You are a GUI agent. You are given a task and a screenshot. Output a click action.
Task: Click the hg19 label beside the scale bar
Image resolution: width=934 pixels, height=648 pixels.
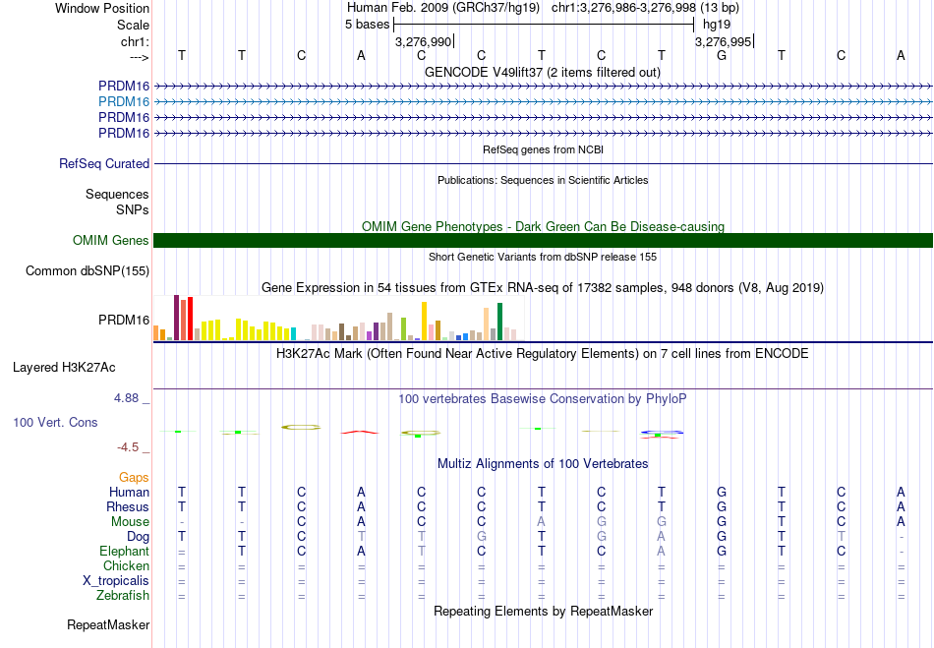coord(717,25)
